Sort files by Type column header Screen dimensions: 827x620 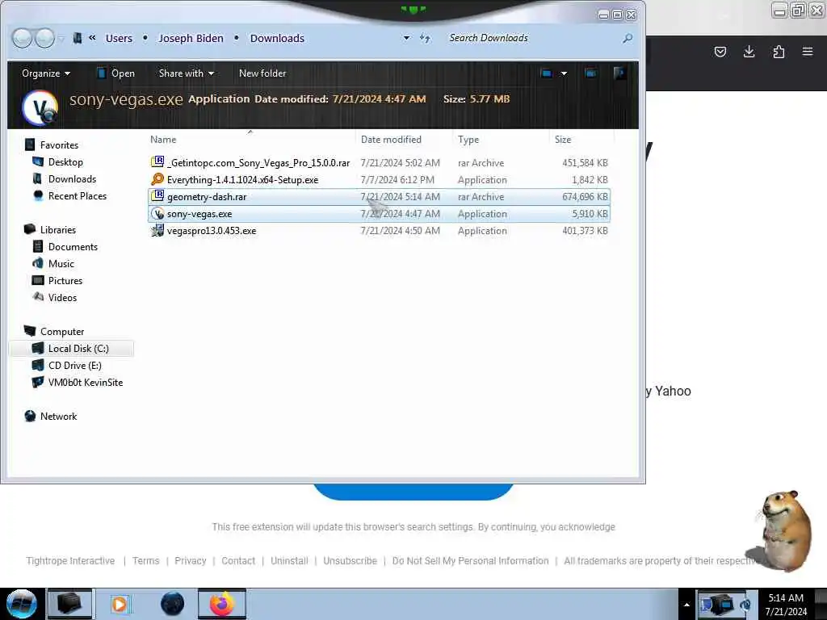pos(468,139)
